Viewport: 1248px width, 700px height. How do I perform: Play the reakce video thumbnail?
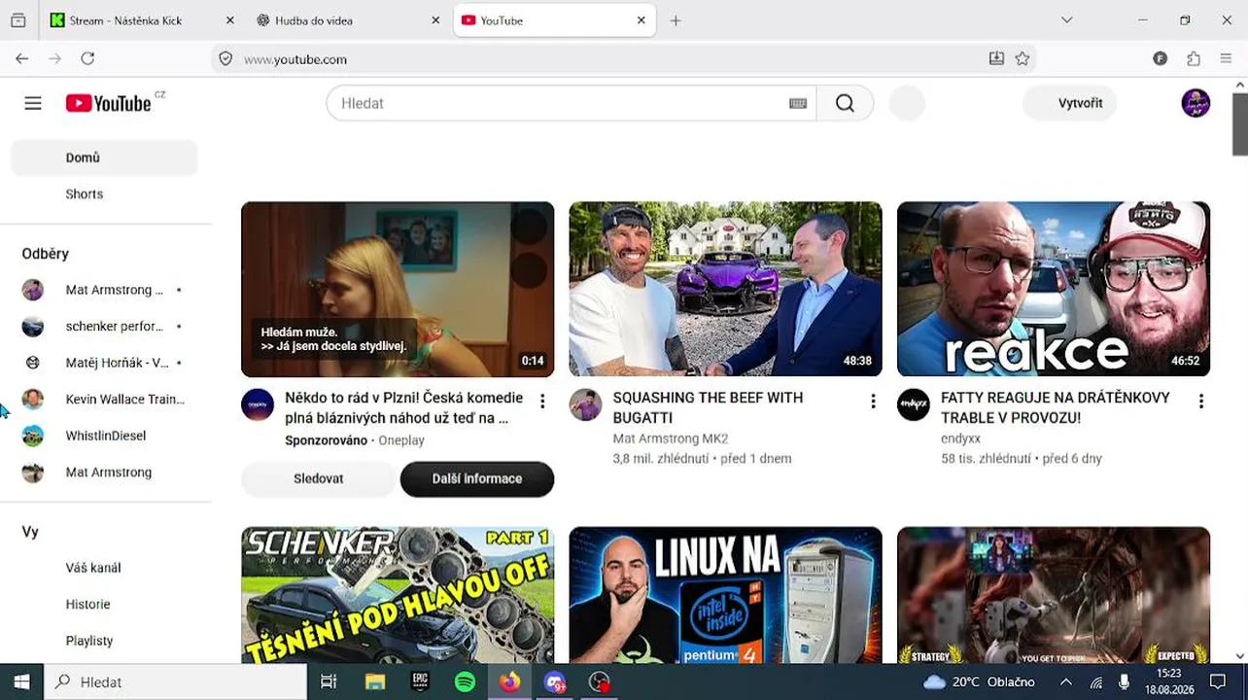(1054, 289)
